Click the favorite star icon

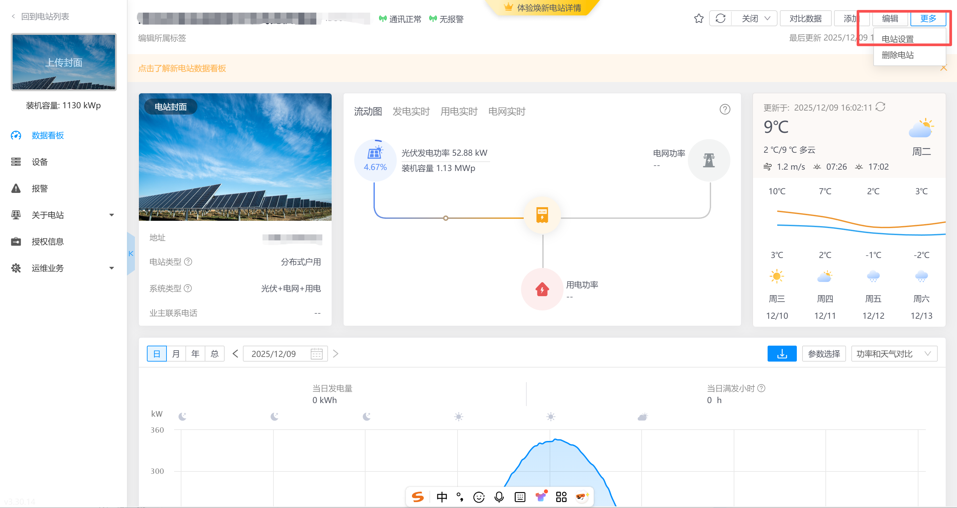click(698, 19)
